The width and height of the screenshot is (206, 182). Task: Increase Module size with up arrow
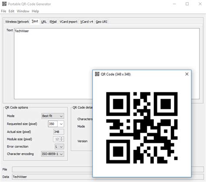point(61,138)
